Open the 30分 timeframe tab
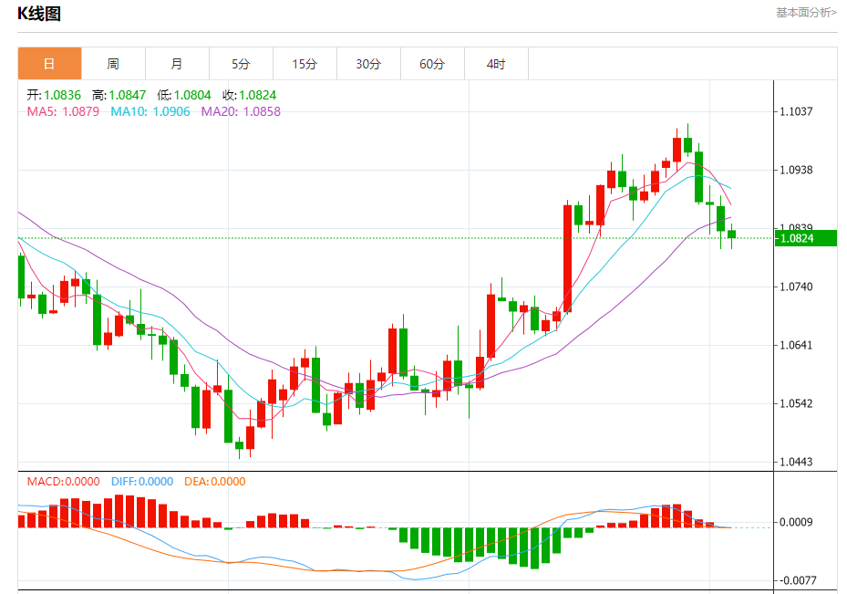 (x=368, y=64)
